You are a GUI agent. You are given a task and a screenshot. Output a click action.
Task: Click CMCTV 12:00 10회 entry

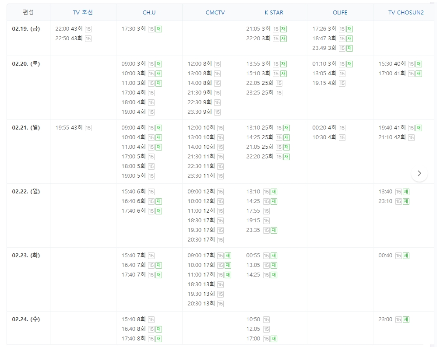(x=201, y=128)
